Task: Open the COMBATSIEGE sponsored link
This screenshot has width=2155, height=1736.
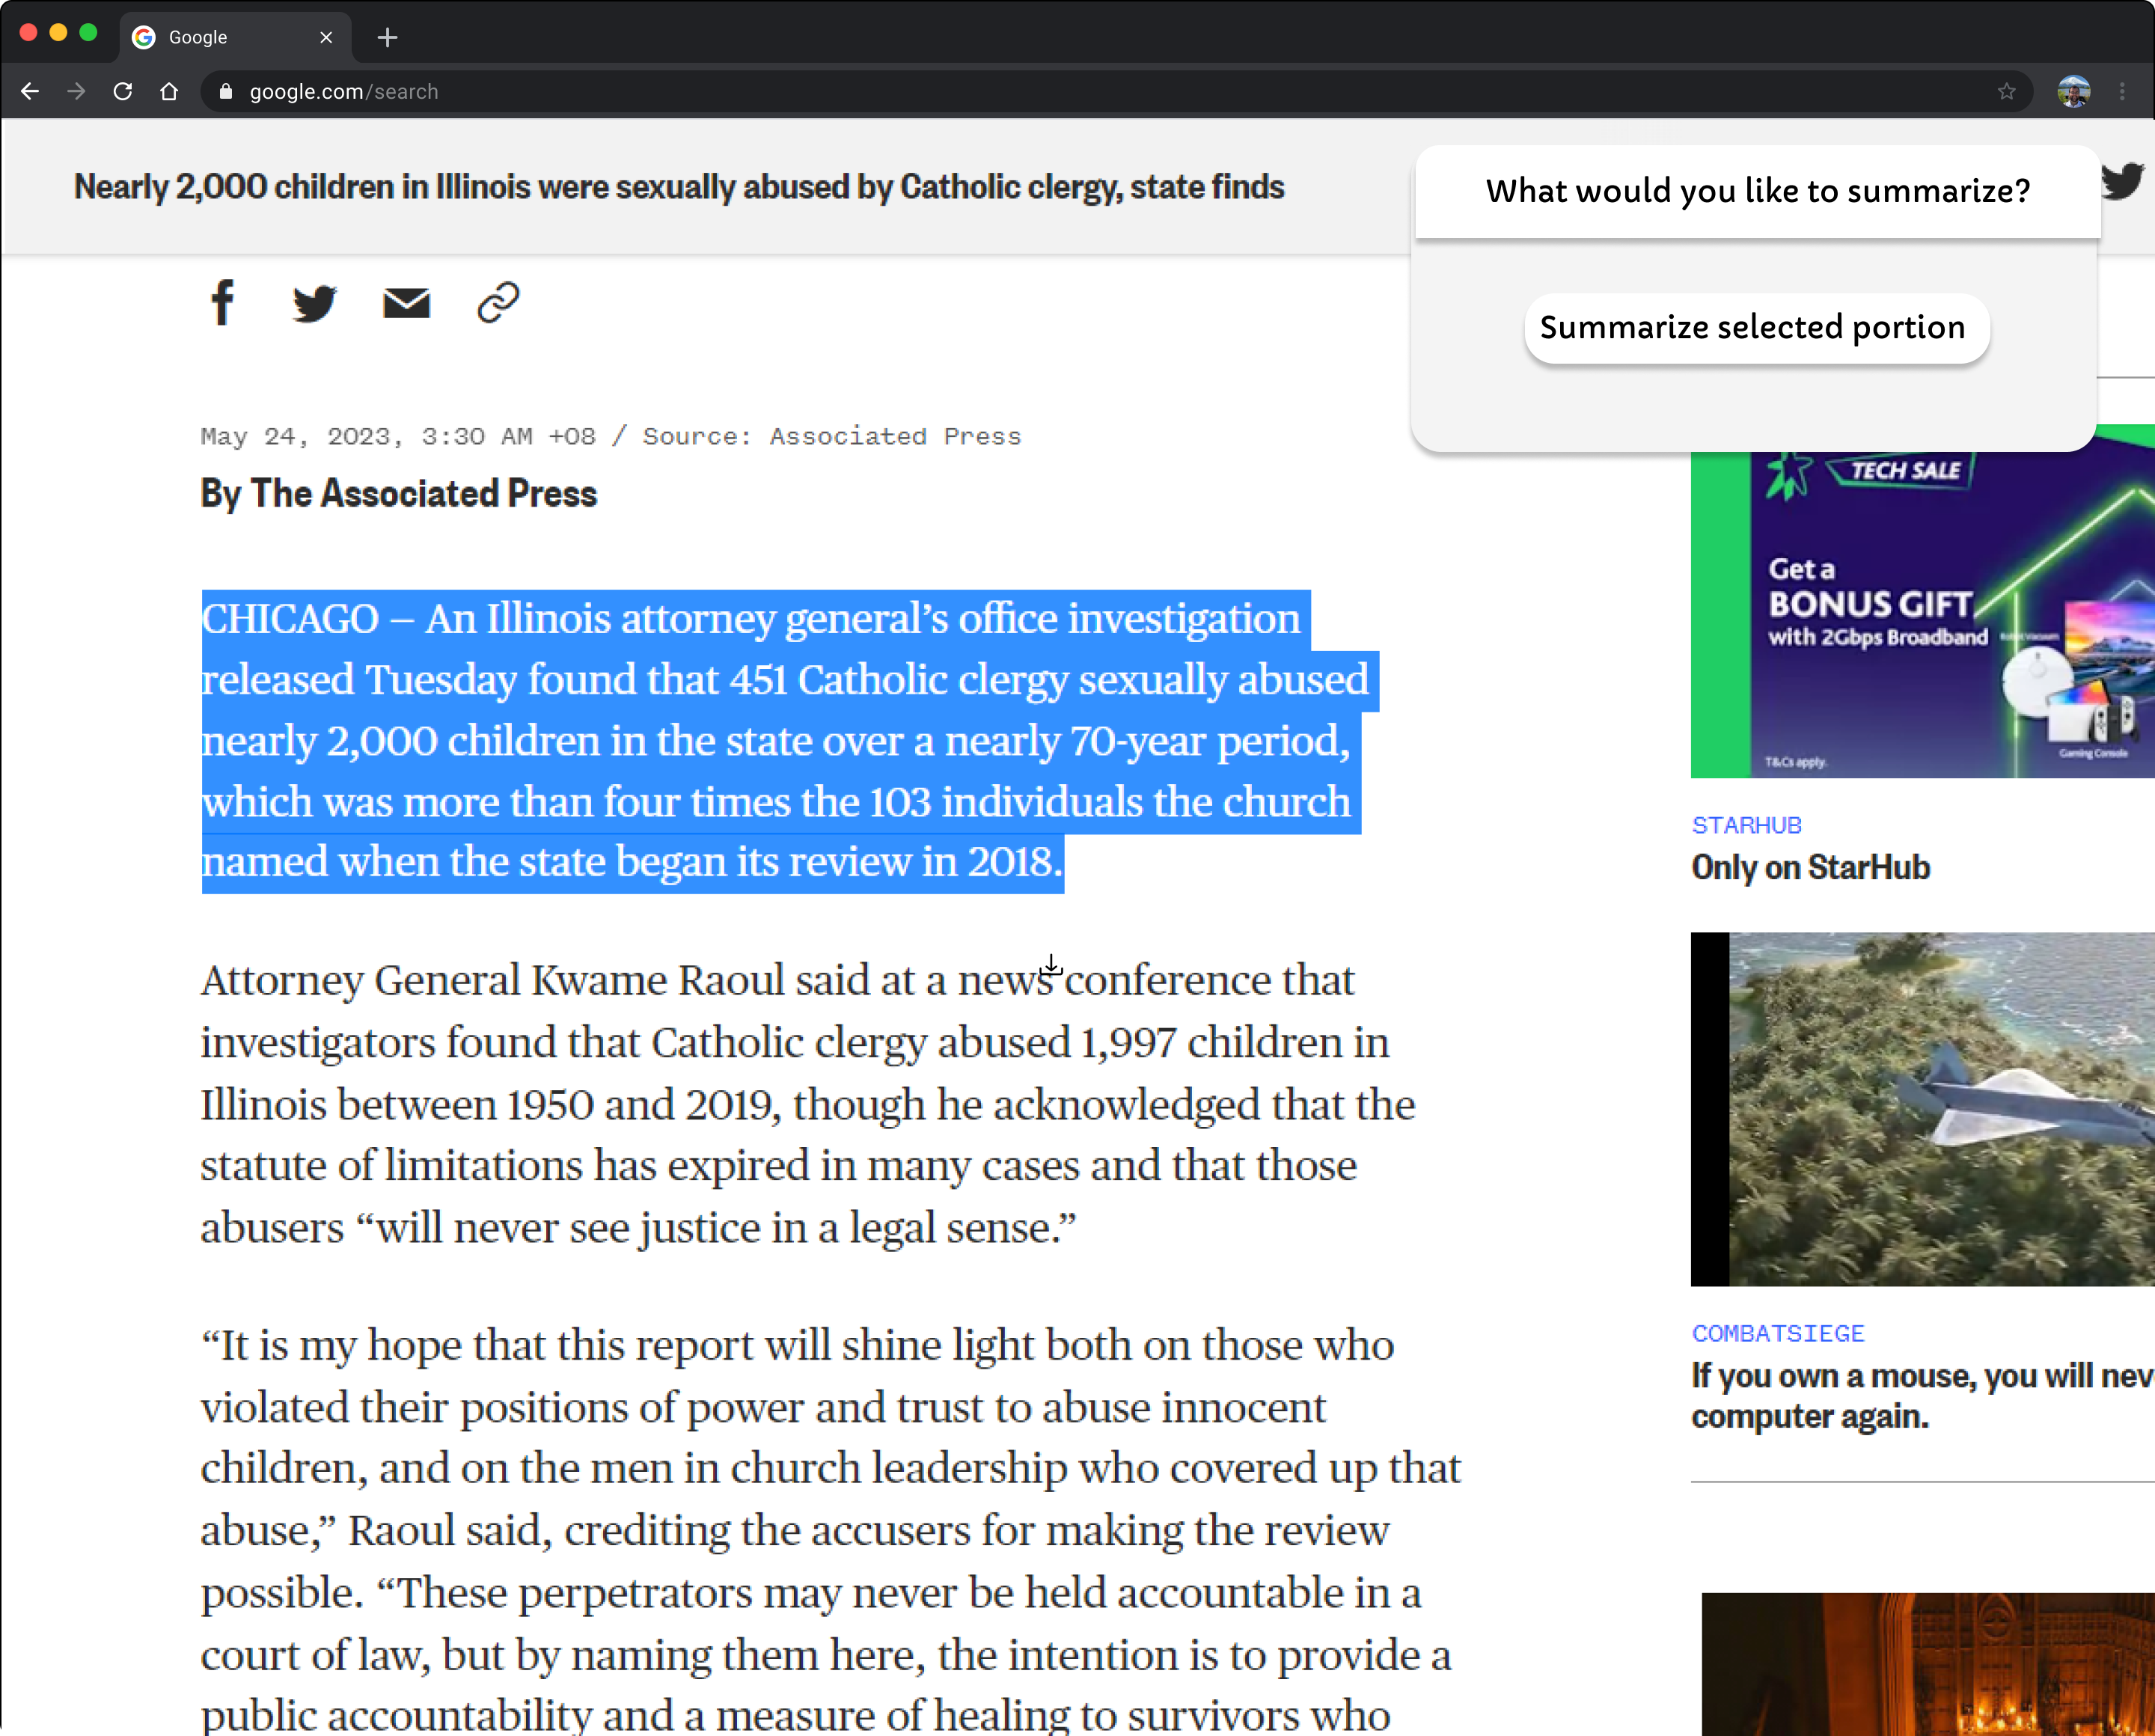Action: pyautogui.click(x=1777, y=1333)
